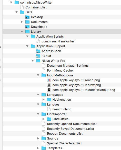
Task: Collapse the InputMethodIcons folder
Action: tap(38, 75)
